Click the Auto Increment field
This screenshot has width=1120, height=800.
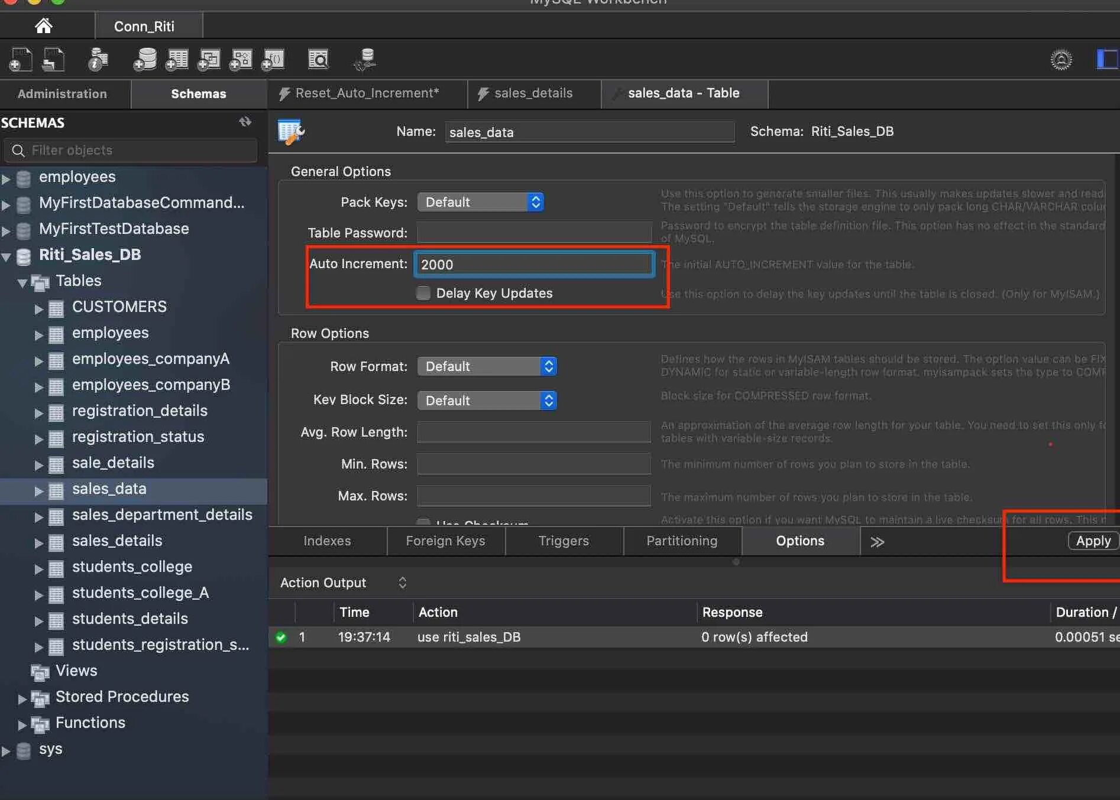coord(534,264)
